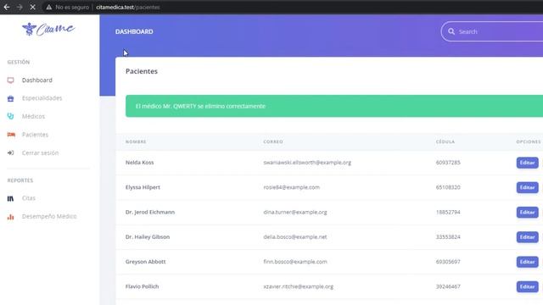
Task: Click the Cerrar sesión arrow icon
Action: pyautogui.click(x=11, y=152)
